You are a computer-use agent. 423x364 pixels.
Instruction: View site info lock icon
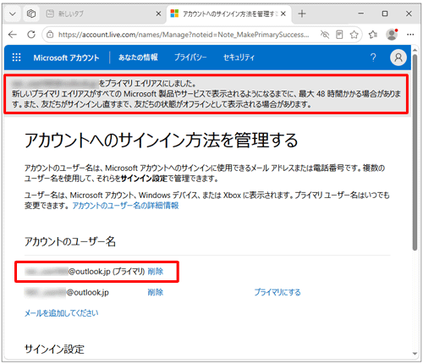click(50, 35)
